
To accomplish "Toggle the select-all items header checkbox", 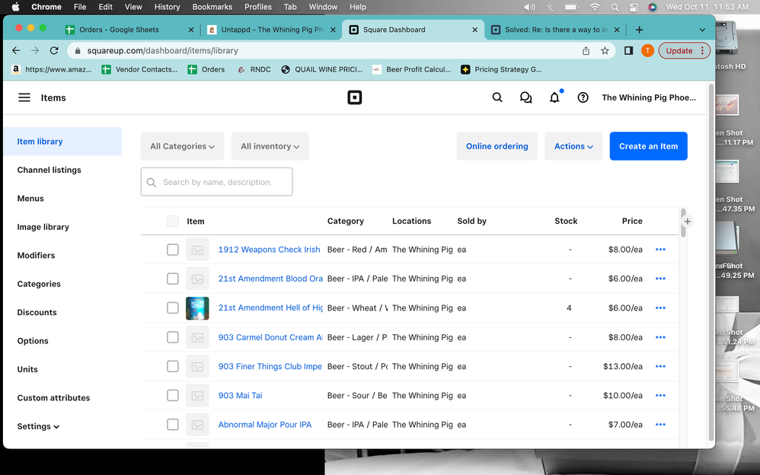I will coord(173,222).
